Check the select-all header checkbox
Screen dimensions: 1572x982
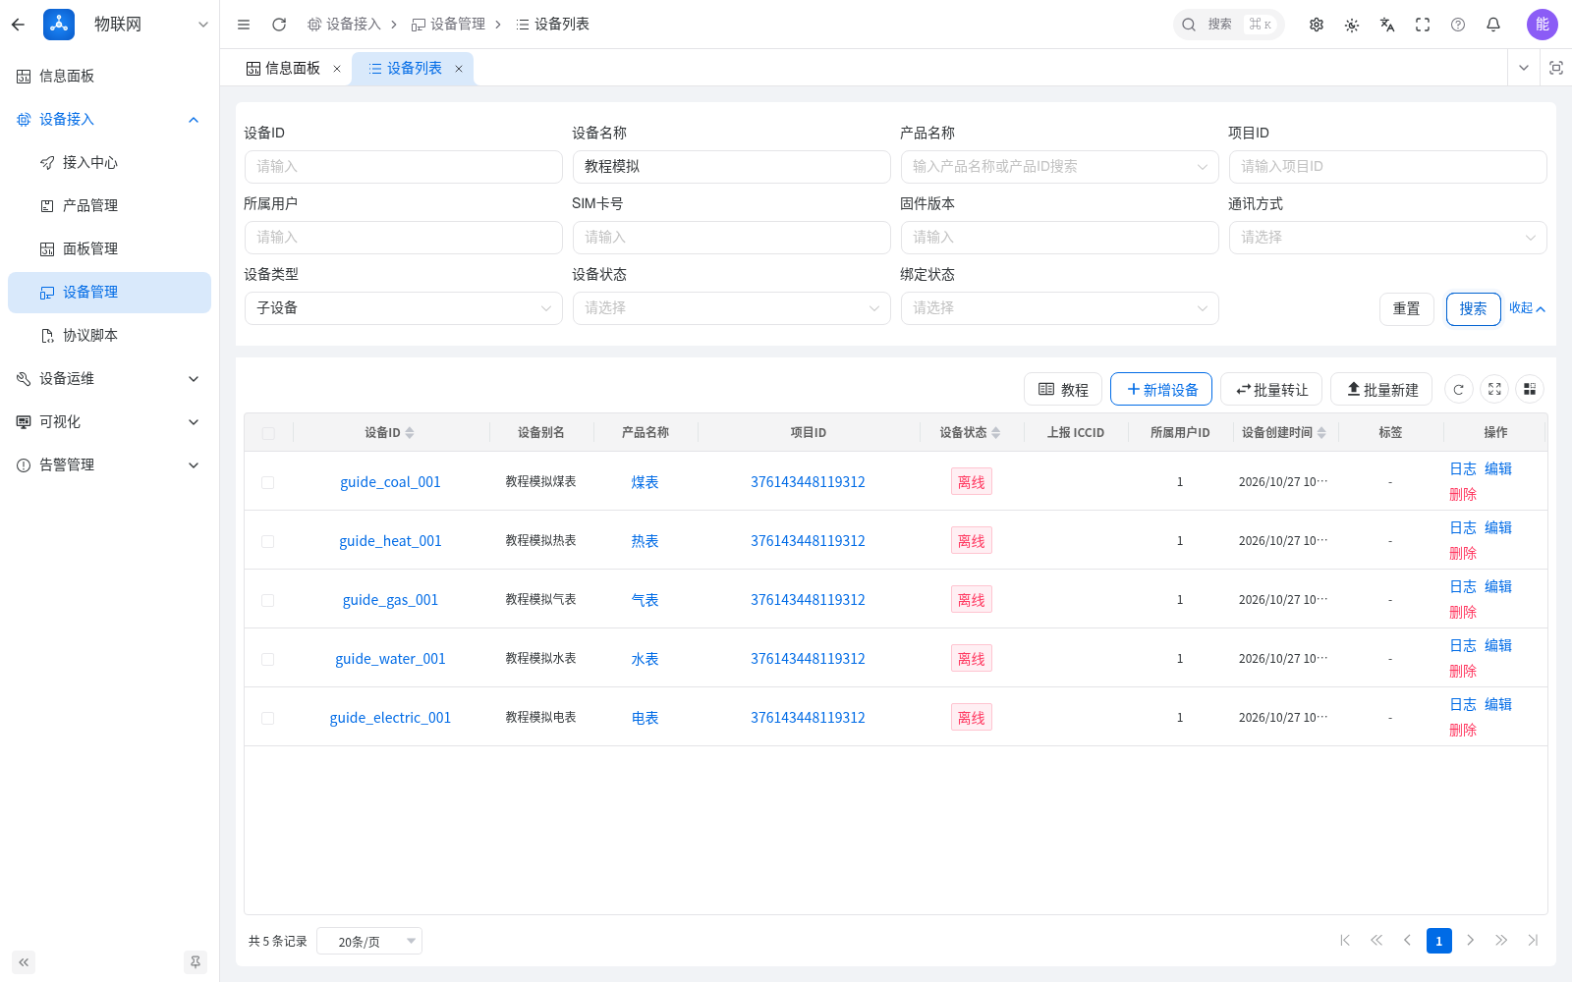point(268,433)
